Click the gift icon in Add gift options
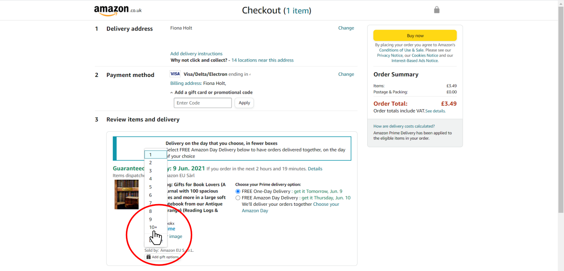 [x=148, y=257]
